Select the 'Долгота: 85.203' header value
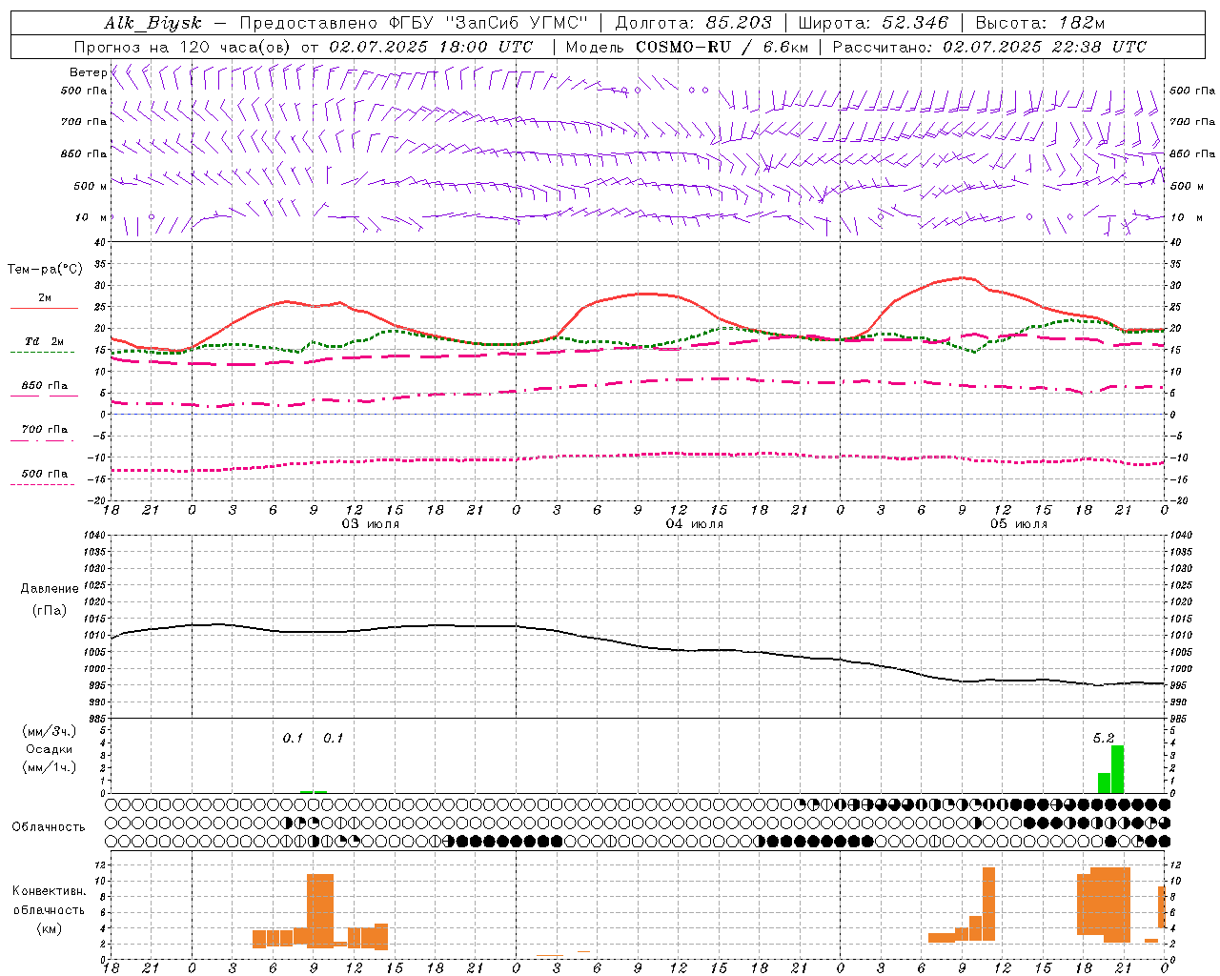 click(694, 23)
